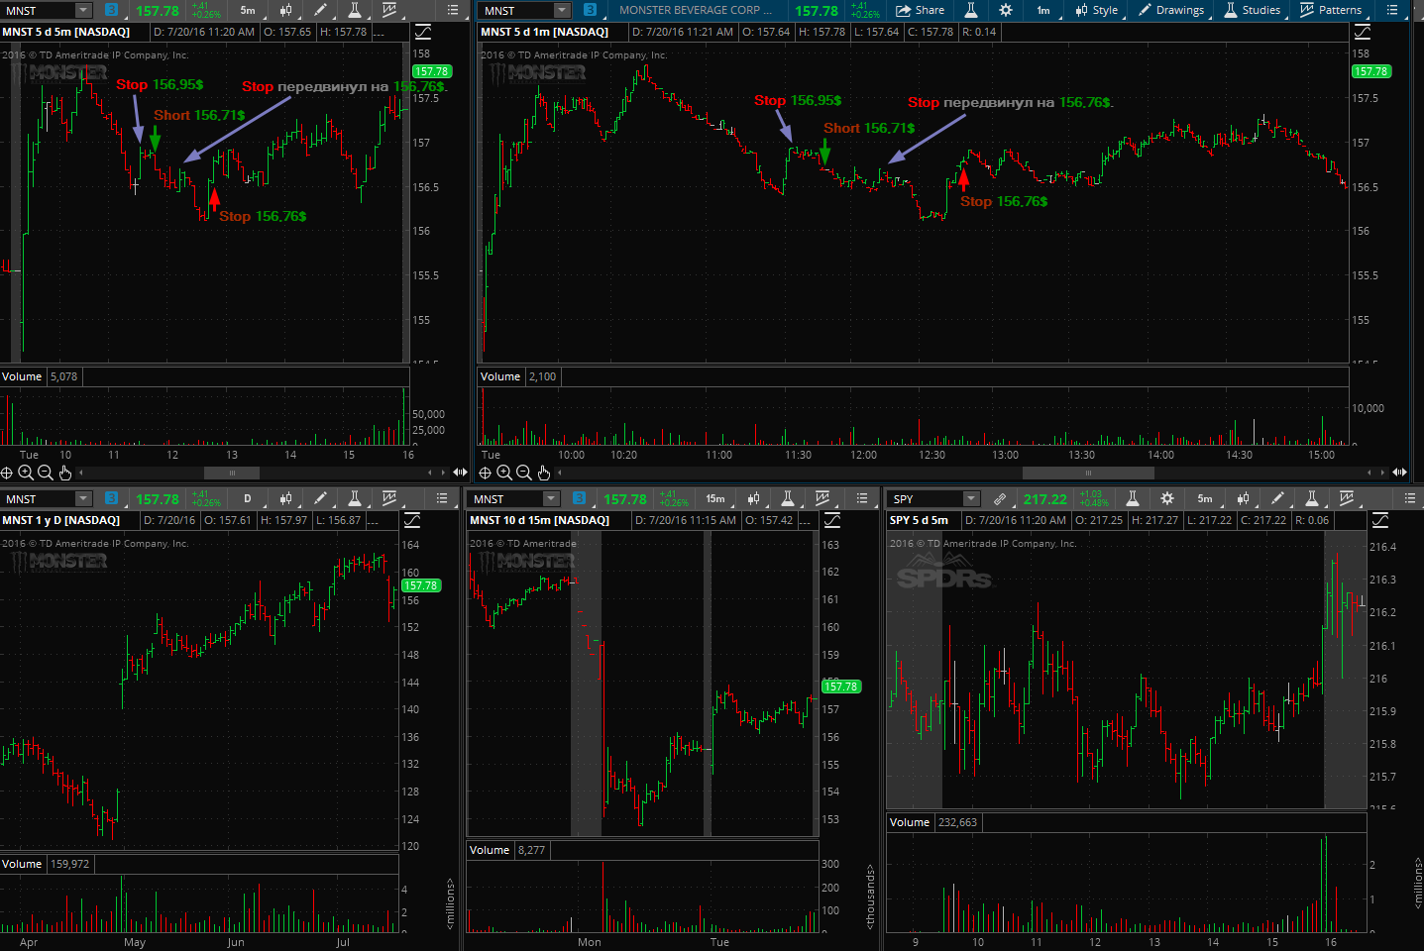Expand the symbol dropdown arrow in MNST 1m chart
This screenshot has height=951, width=1424.
click(x=562, y=10)
